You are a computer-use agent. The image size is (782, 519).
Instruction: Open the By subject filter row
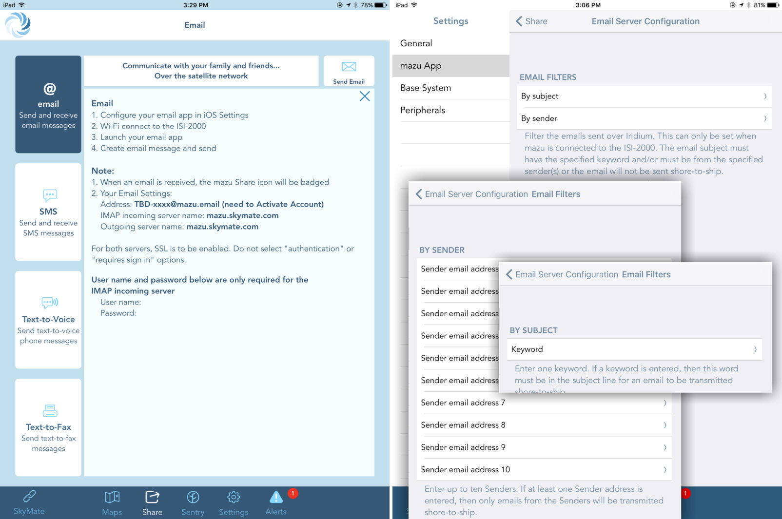coord(644,96)
